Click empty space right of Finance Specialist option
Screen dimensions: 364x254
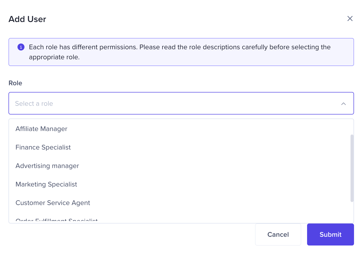tap(200, 147)
